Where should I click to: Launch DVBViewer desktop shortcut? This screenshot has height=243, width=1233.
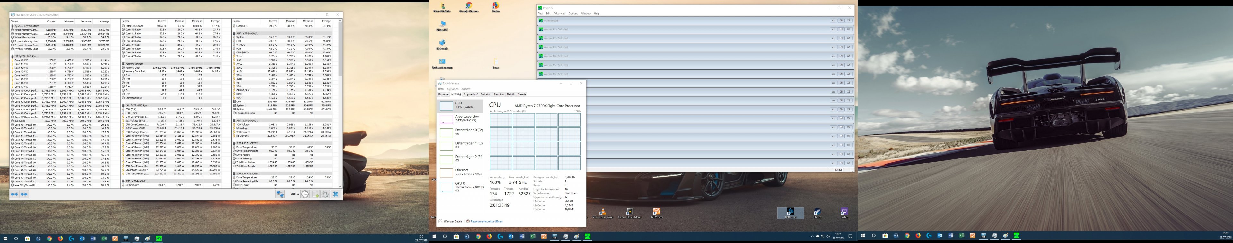click(657, 214)
